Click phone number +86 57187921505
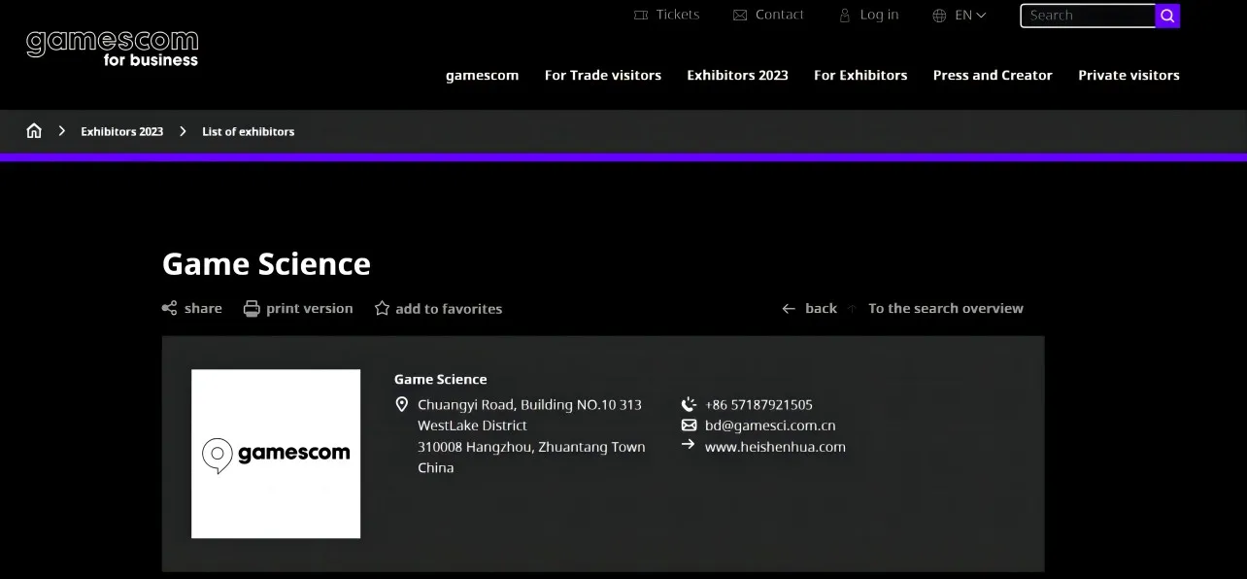Viewport: 1247px width, 579px height. point(758,404)
